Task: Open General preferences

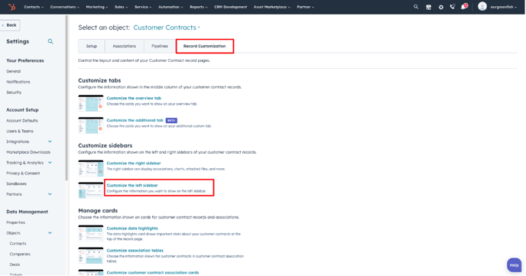Action: [14, 71]
